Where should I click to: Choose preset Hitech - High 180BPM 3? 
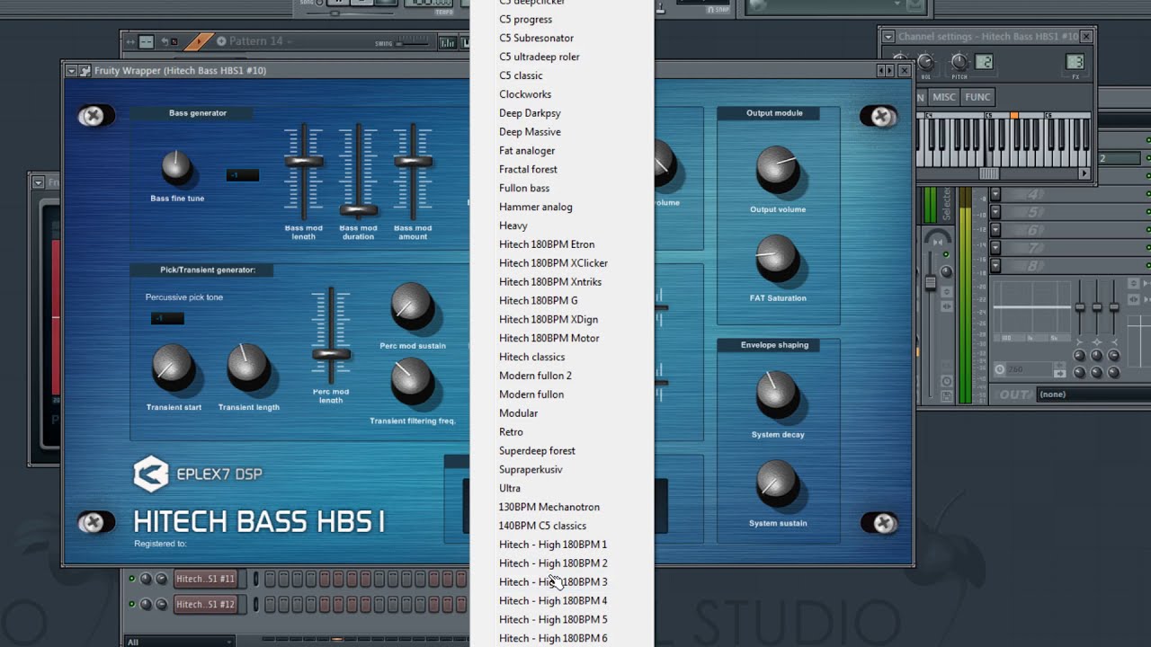[553, 582]
